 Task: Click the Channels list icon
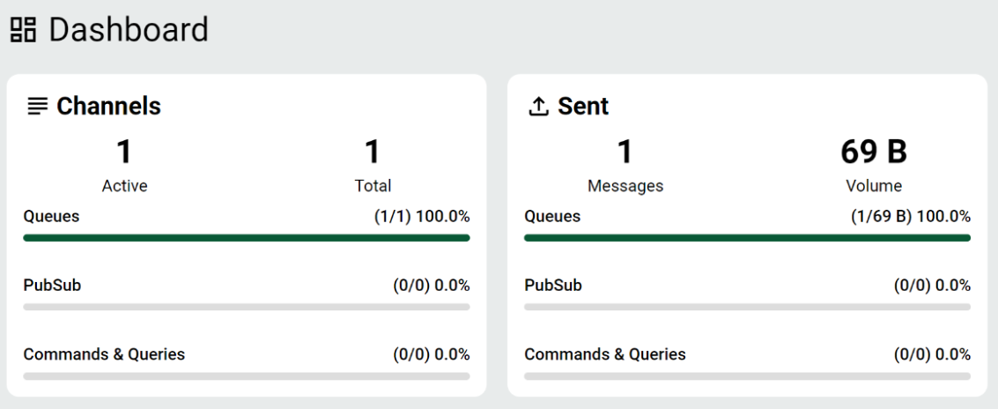coord(37,107)
